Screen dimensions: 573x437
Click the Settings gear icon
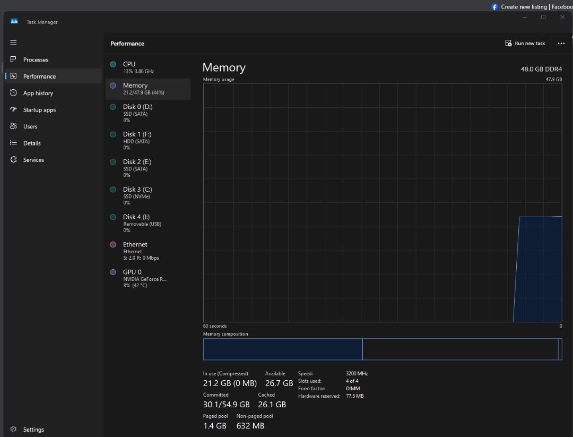click(13, 429)
